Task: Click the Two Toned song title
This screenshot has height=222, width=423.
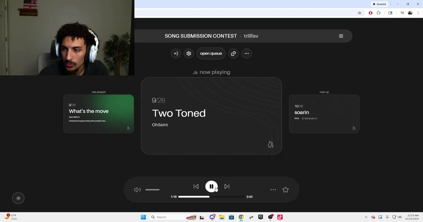Action: click(179, 113)
